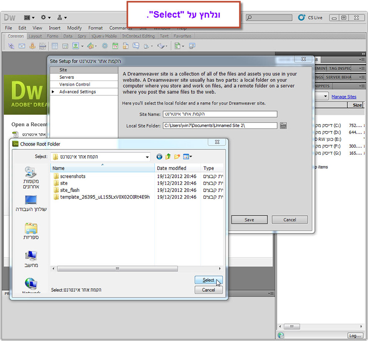The width and height of the screenshot is (368, 341).
Task: Click Save in the Site Setup dialog
Action: (249, 220)
